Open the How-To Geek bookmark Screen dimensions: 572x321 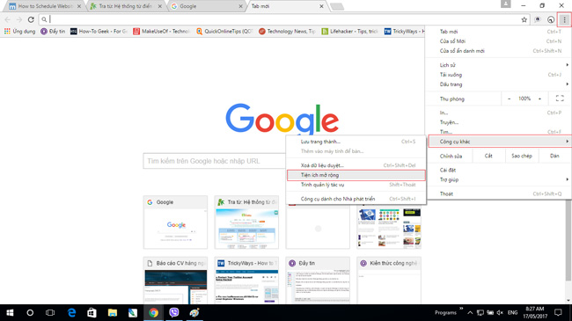[99, 32]
